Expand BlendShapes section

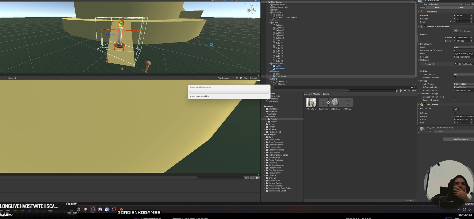[x=419, y=44]
